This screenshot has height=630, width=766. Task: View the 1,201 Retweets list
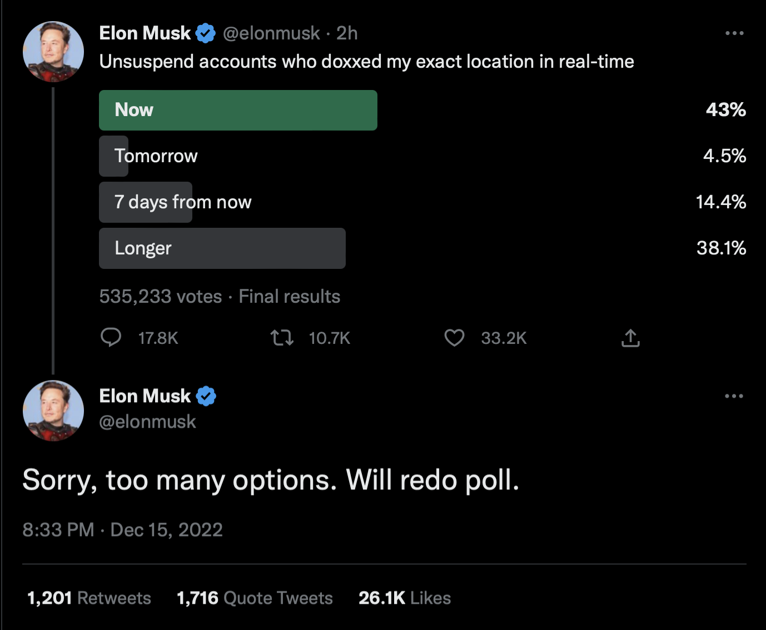pyautogui.click(x=89, y=598)
